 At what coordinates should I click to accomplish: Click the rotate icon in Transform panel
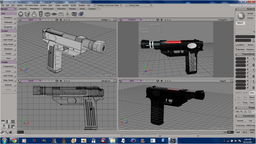point(253,70)
